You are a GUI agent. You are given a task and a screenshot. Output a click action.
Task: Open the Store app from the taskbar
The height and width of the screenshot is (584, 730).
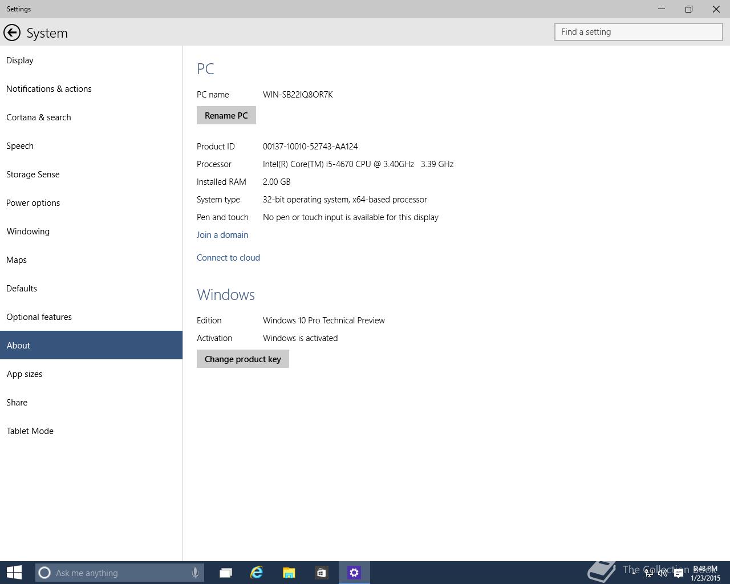coord(321,573)
